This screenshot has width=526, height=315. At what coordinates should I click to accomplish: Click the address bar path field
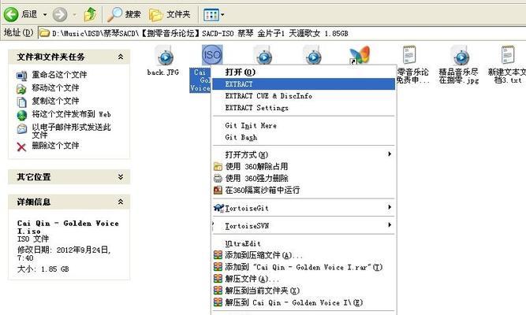[x=282, y=33]
